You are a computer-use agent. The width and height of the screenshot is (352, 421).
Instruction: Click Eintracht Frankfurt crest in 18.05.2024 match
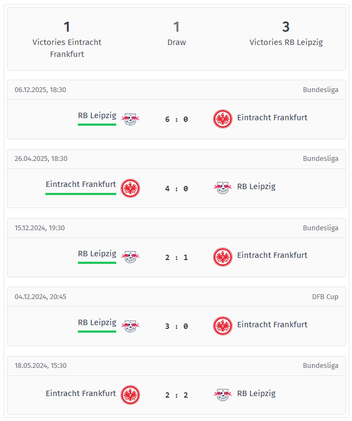coord(130,394)
